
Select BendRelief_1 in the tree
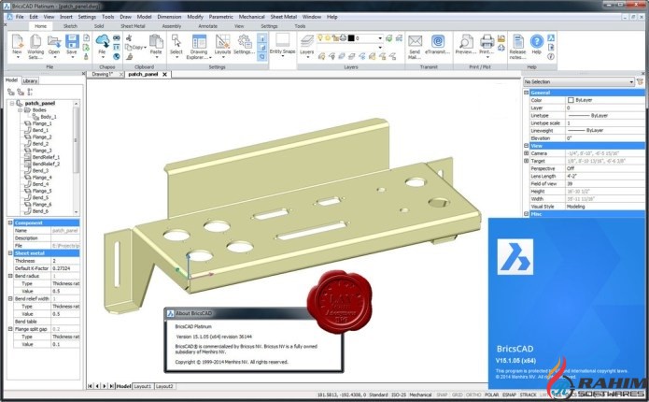(x=46, y=157)
